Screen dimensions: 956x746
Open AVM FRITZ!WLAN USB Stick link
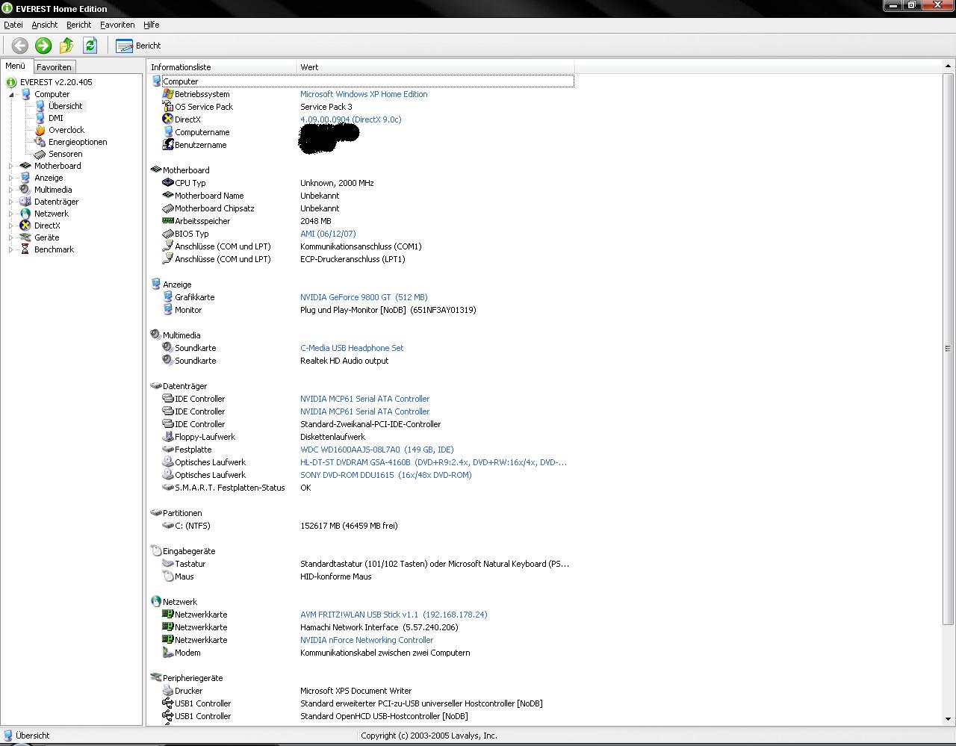point(394,615)
